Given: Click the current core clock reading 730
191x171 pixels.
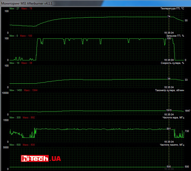Looking at the screenshot, I should 187,131.
